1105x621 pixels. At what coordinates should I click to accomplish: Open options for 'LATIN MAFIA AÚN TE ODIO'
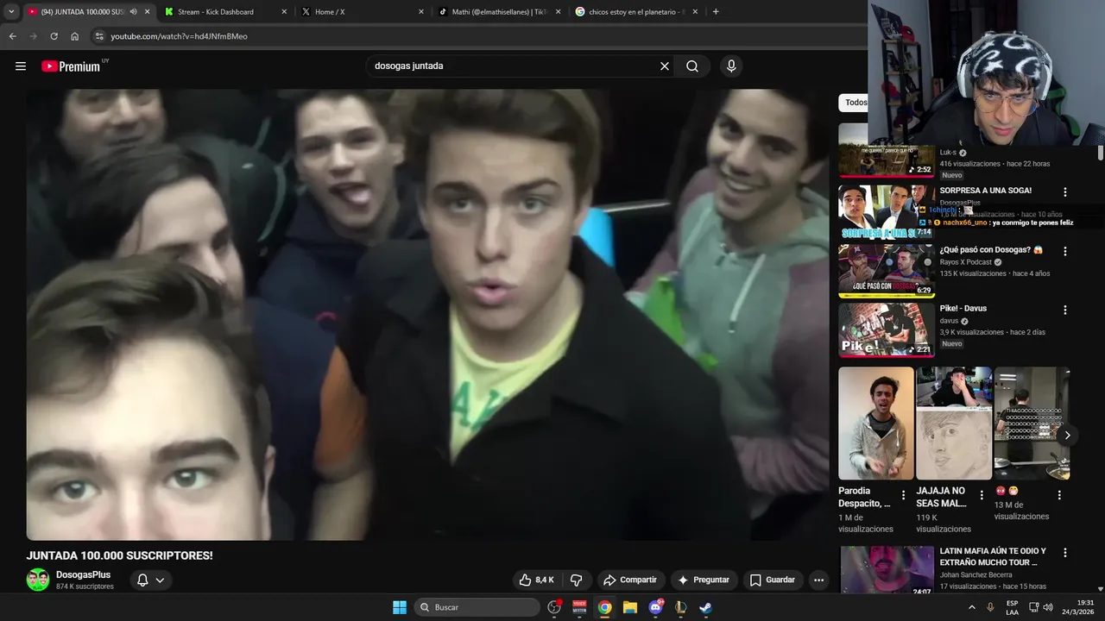[1065, 553]
